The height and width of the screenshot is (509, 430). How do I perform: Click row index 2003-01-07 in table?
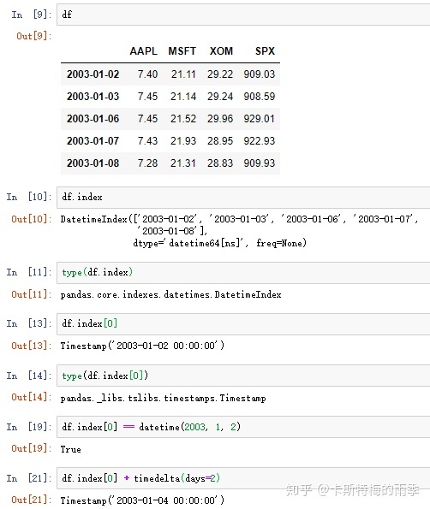tap(93, 141)
